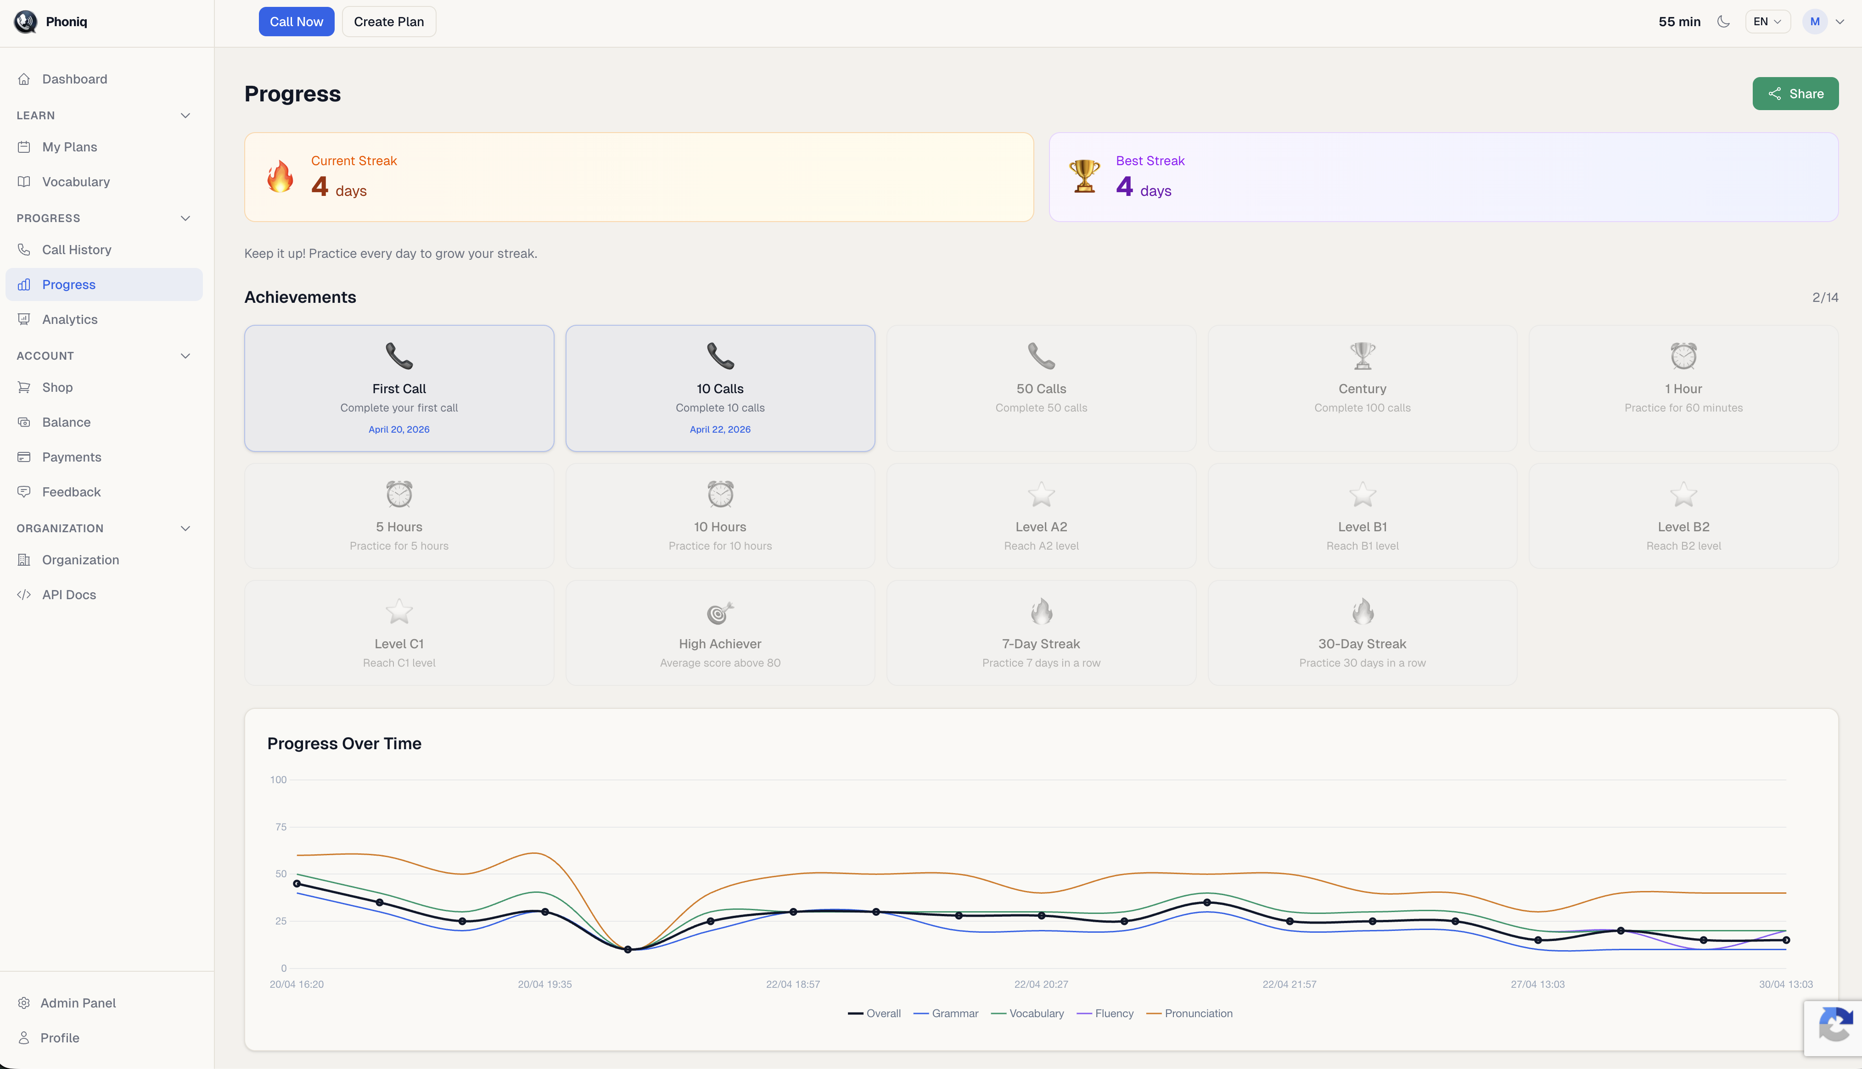The width and height of the screenshot is (1862, 1069).
Task: Open the user menu chevron
Action: 1840,21
